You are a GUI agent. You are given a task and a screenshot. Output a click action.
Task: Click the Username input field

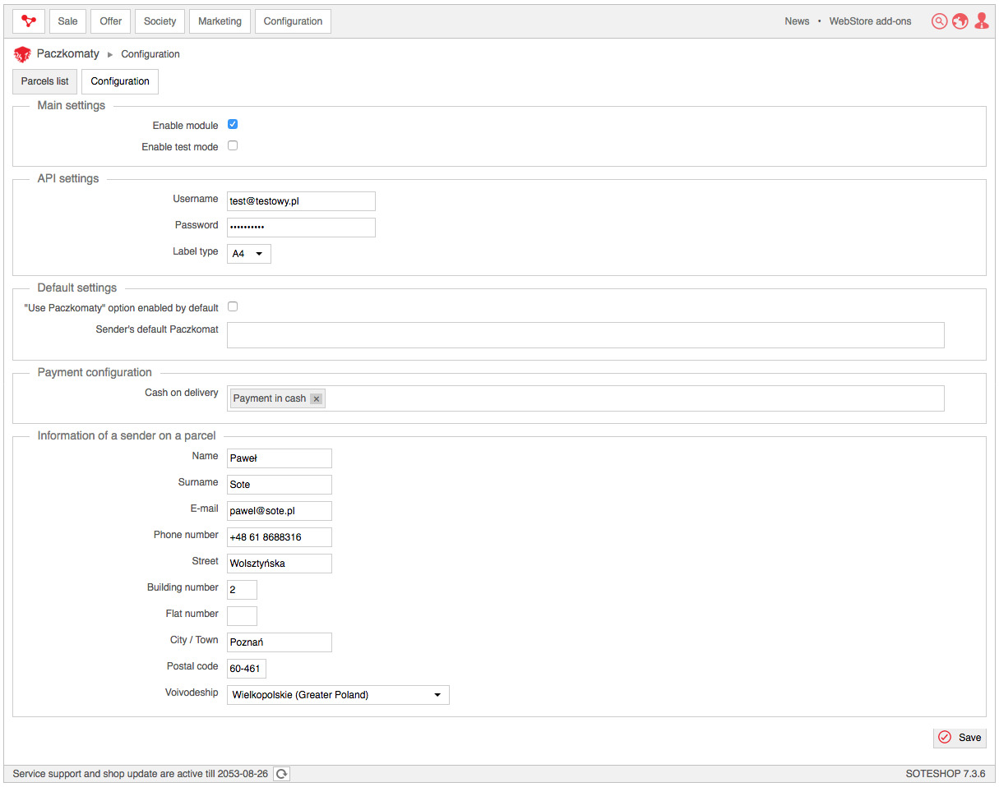[x=301, y=201]
